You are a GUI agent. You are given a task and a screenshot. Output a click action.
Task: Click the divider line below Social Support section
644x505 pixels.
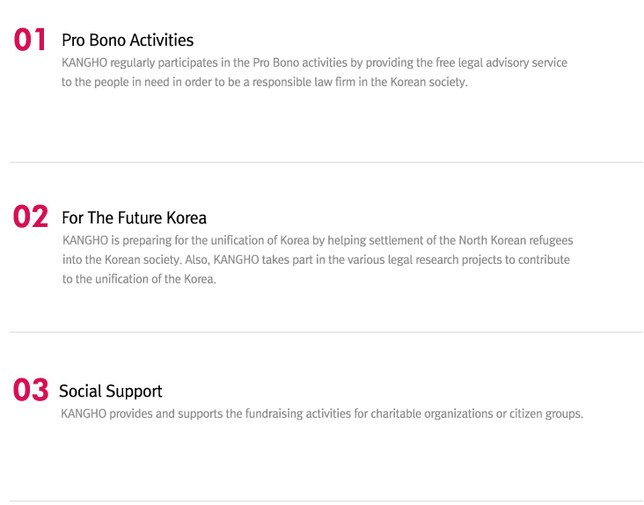(x=326, y=501)
